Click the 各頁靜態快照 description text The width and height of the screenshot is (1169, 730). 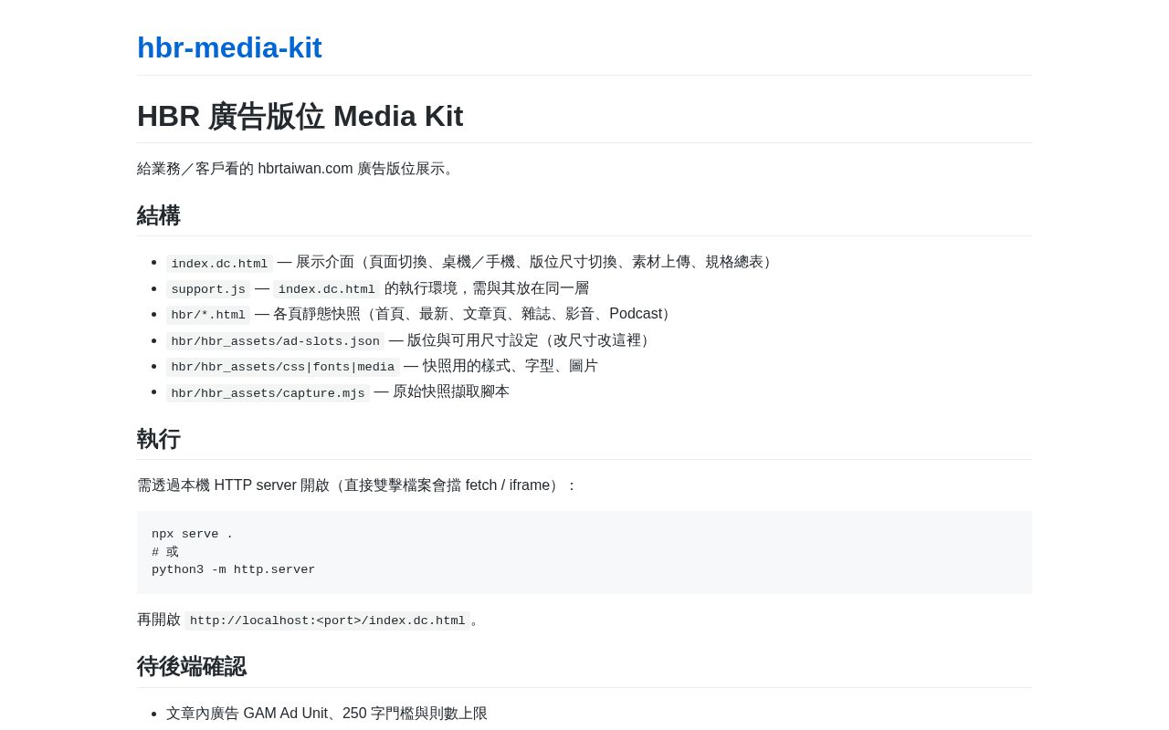[x=472, y=314]
